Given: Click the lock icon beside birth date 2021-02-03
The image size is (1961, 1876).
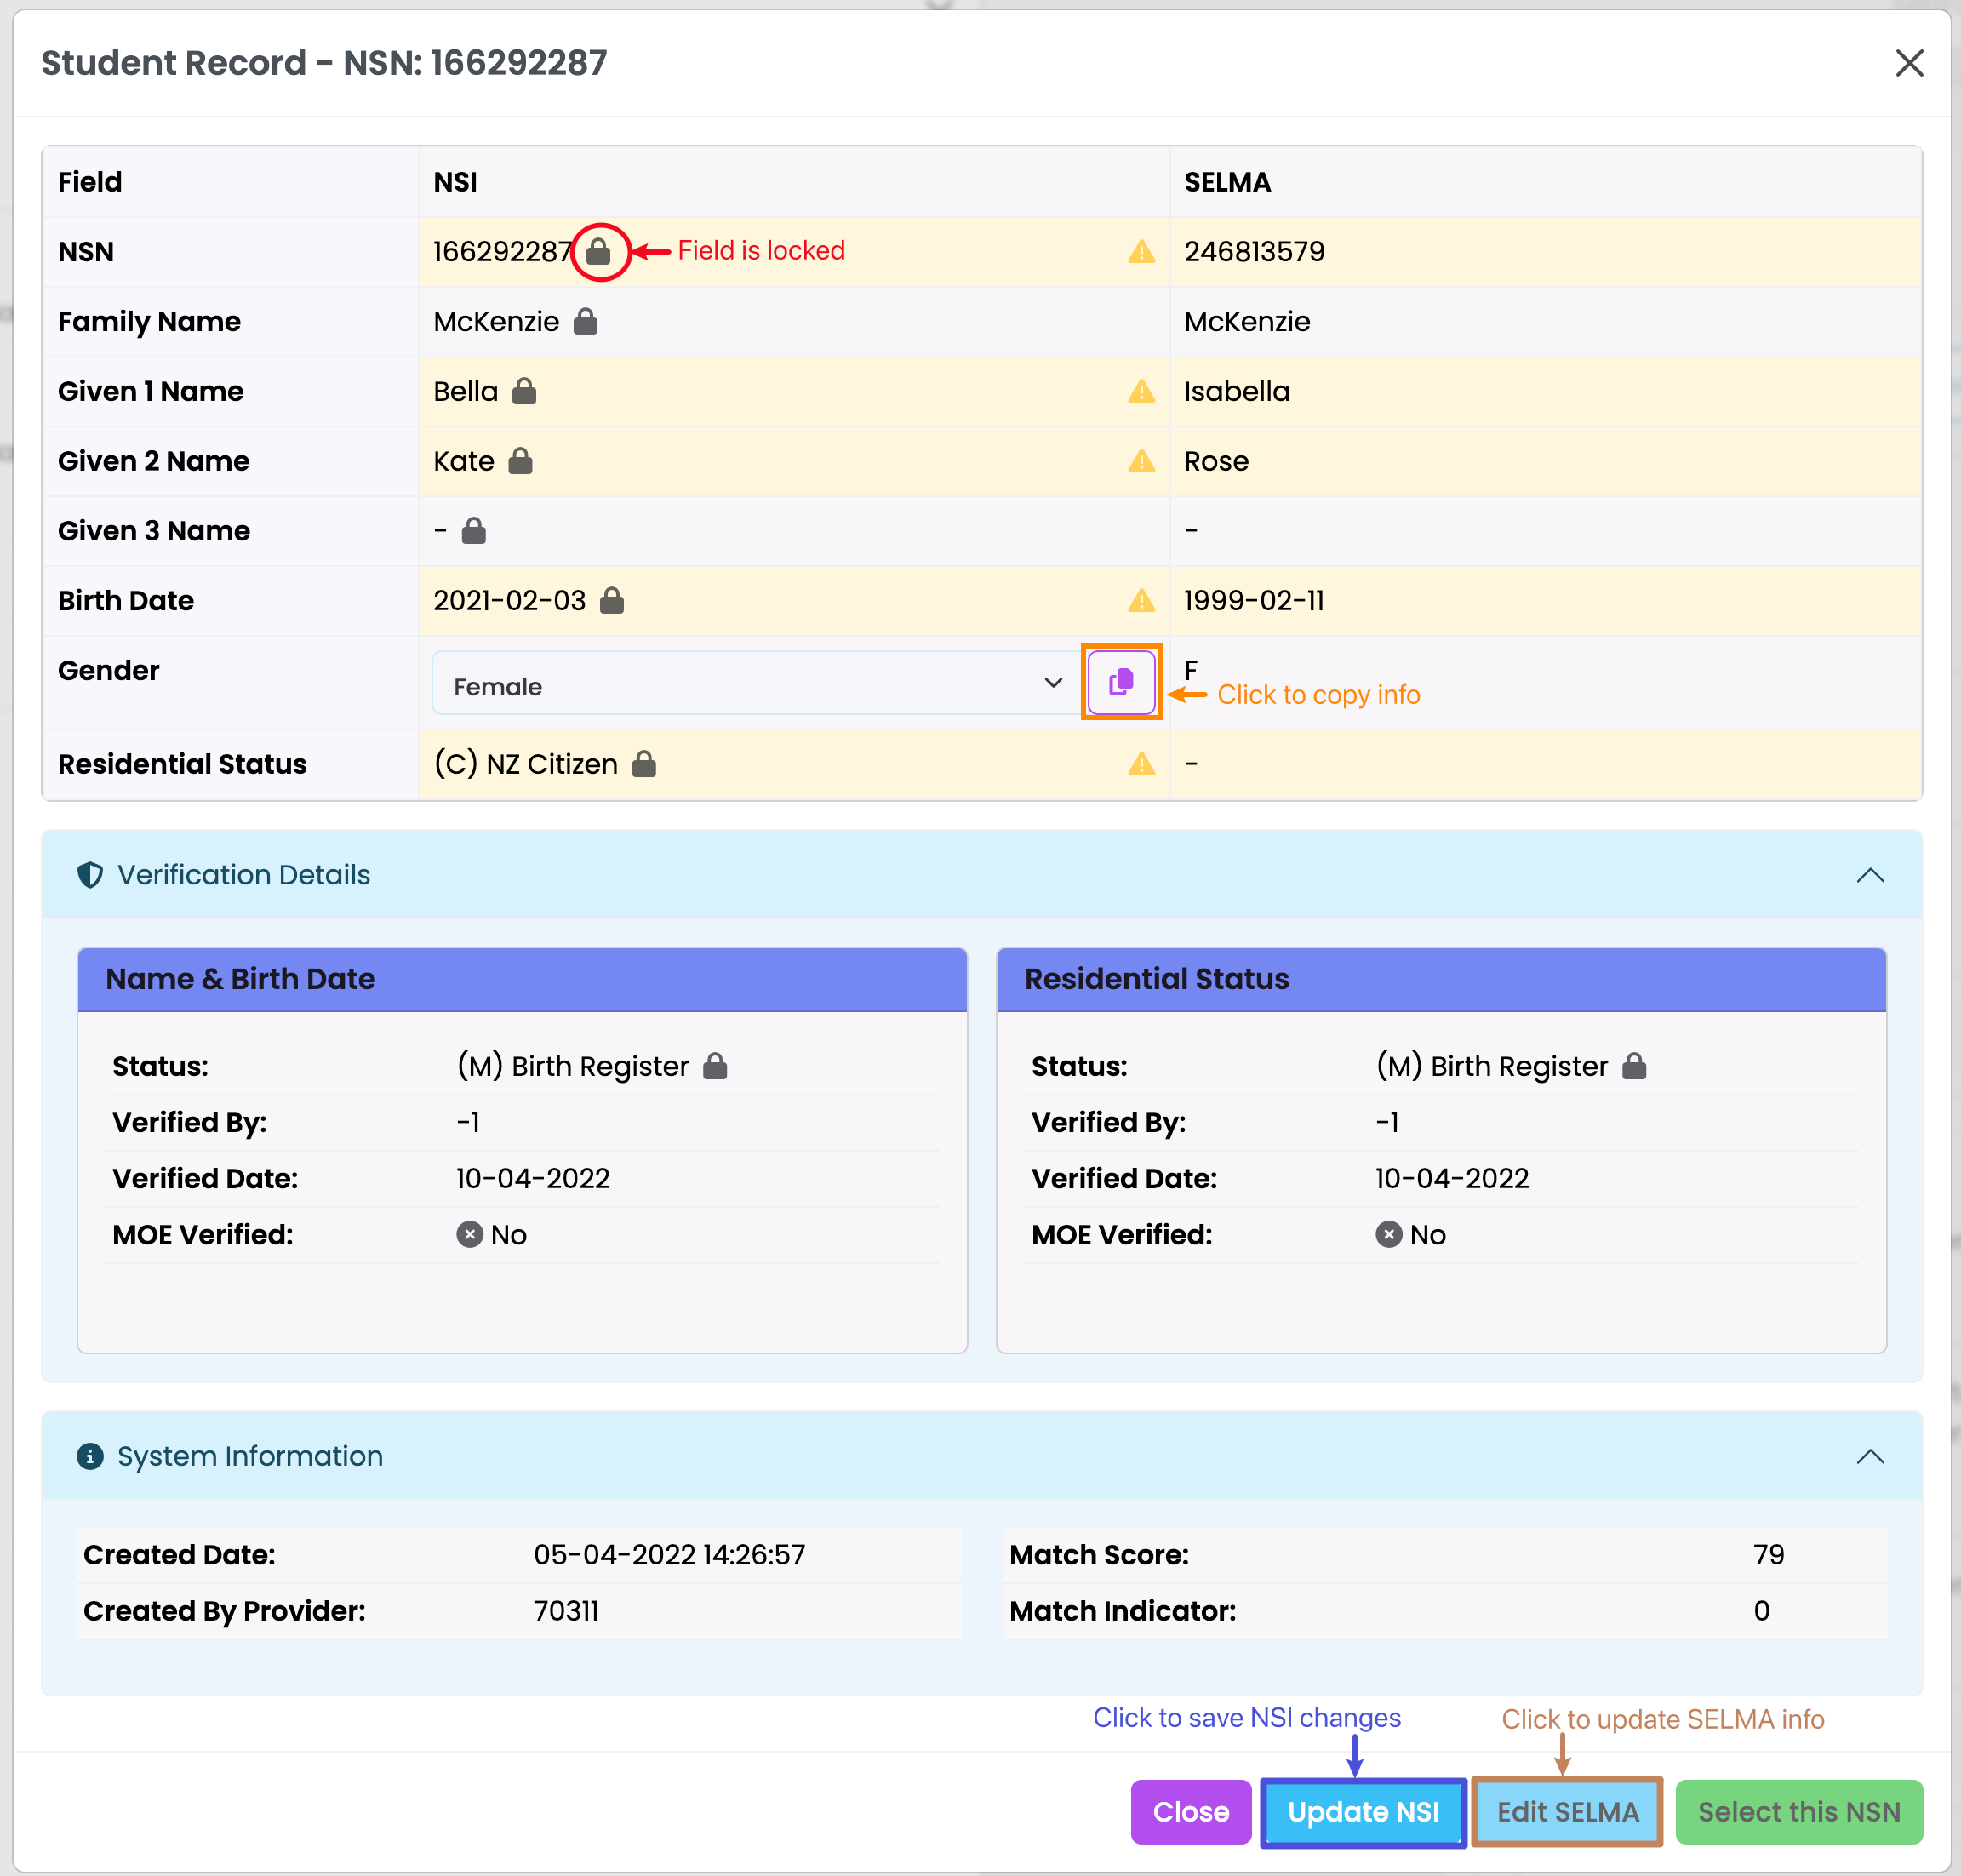Looking at the screenshot, I should pyautogui.click(x=611, y=600).
